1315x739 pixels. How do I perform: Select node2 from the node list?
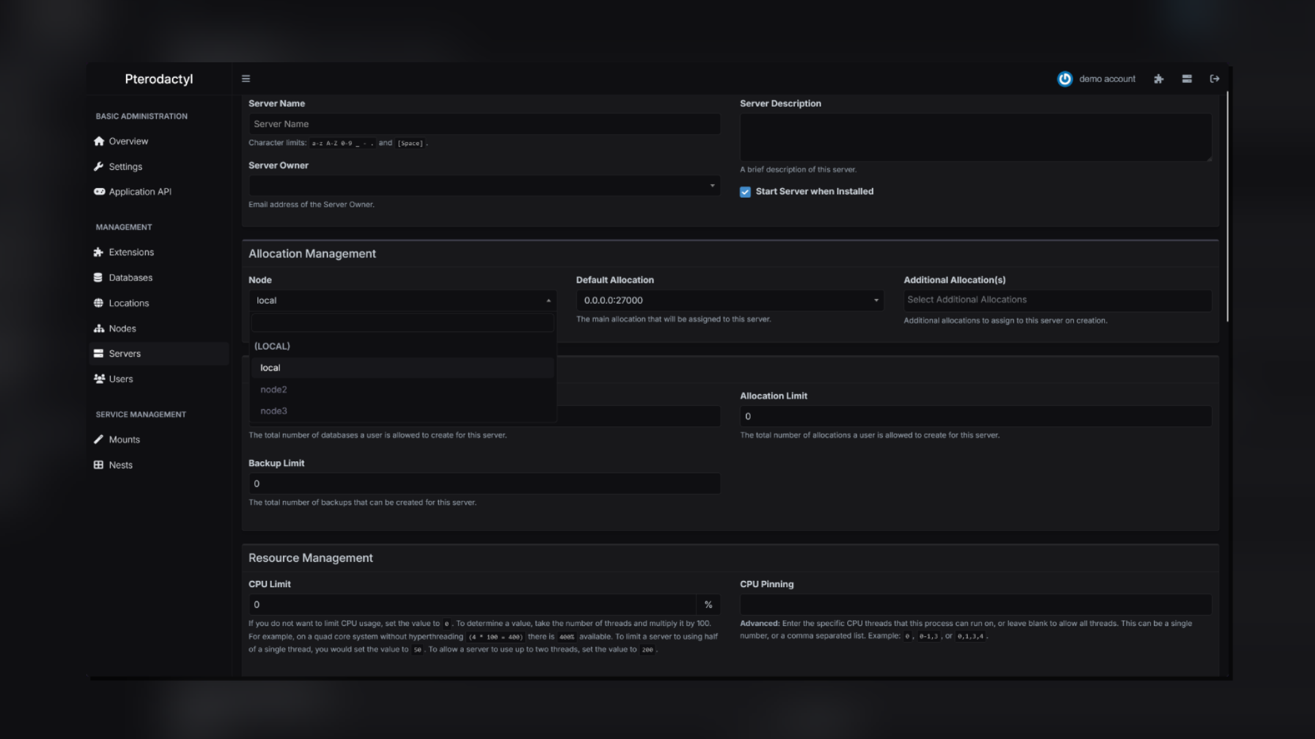click(x=273, y=389)
